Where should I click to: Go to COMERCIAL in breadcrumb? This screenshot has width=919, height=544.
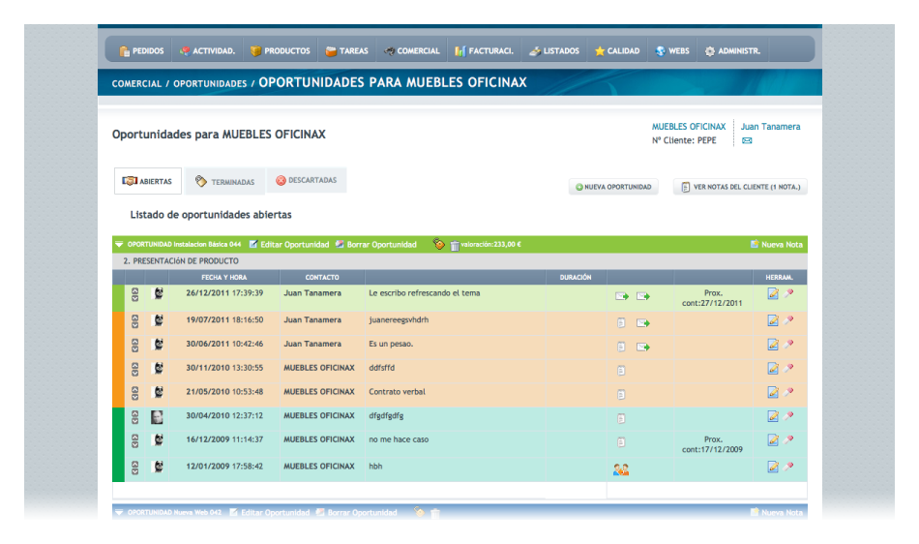(x=136, y=84)
